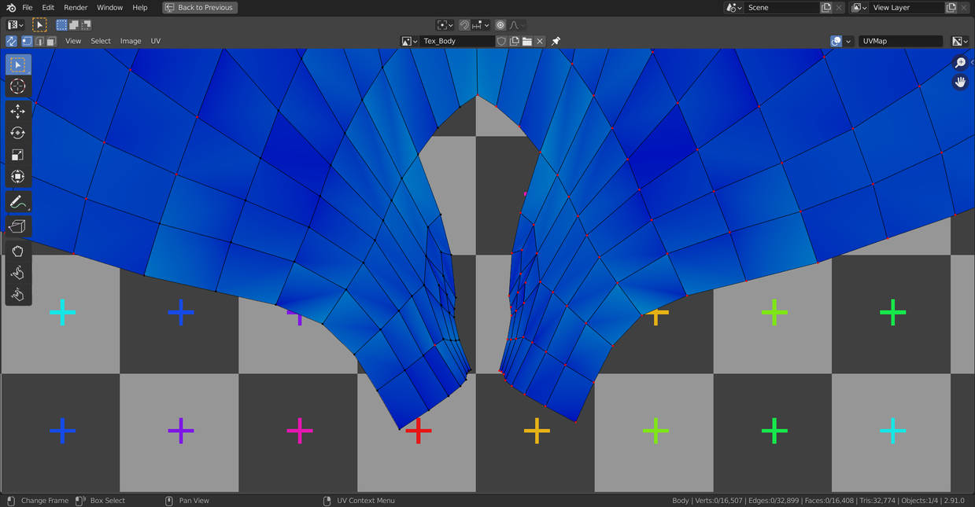
Task: Toggle UV sync selection
Action: 11,41
